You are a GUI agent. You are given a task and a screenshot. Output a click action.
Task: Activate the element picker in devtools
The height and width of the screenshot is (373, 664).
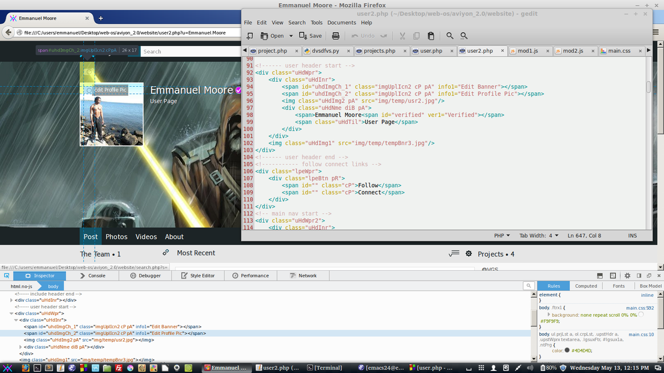[6, 275]
